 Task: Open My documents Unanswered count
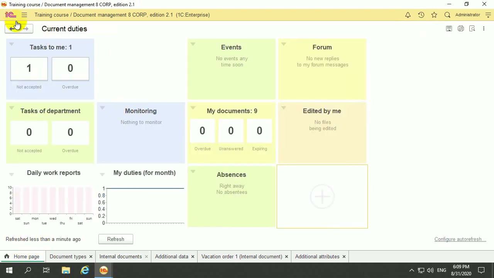(231, 131)
